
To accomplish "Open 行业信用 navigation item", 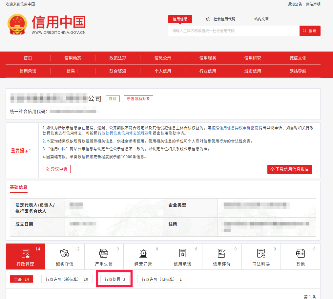I will coord(208,71).
